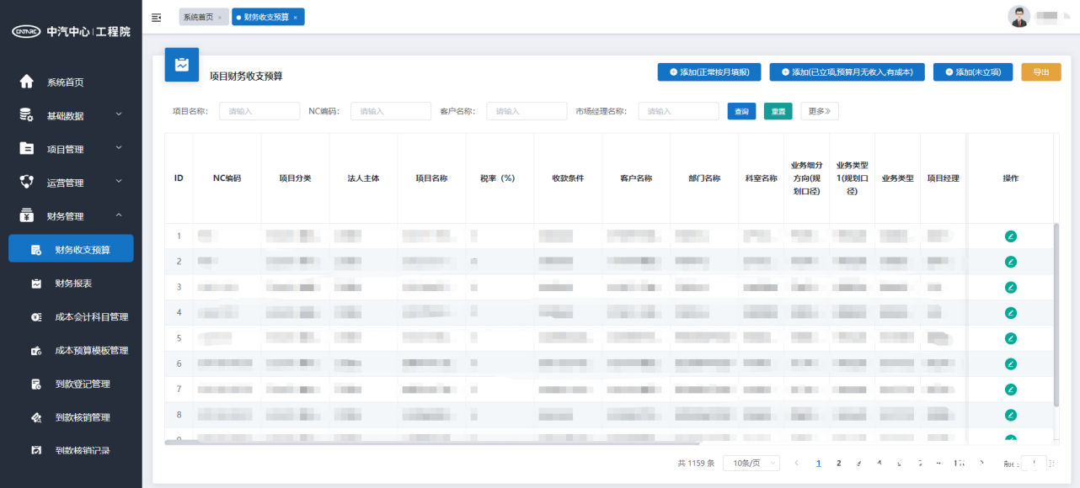Open 成本会计科目管理 in sidebar
The height and width of the screenshot is (488, 1080).
point(91,317)
